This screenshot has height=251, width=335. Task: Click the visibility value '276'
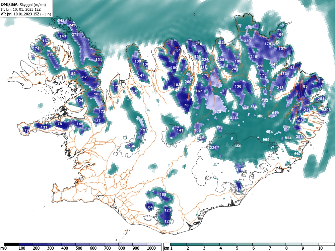coord(50,55)
